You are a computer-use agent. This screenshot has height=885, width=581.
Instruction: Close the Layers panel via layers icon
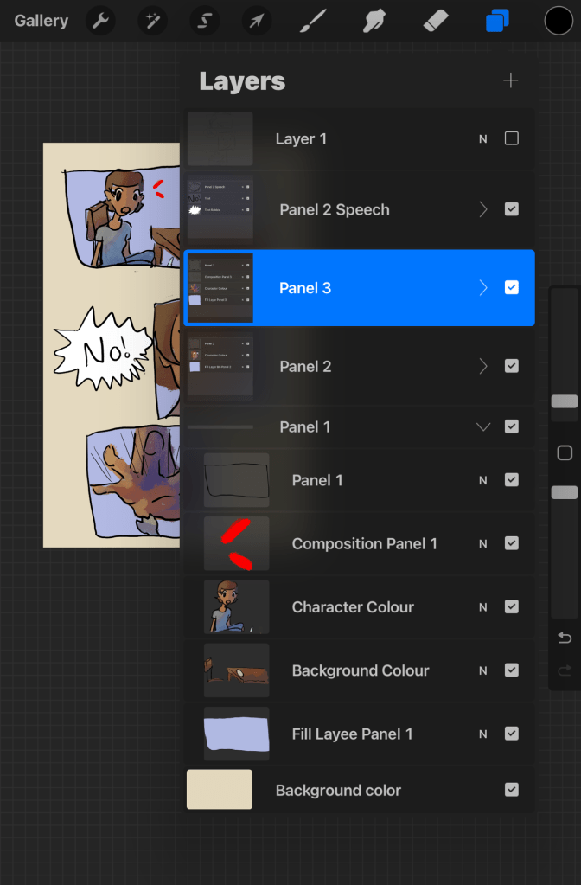(497, 21)
